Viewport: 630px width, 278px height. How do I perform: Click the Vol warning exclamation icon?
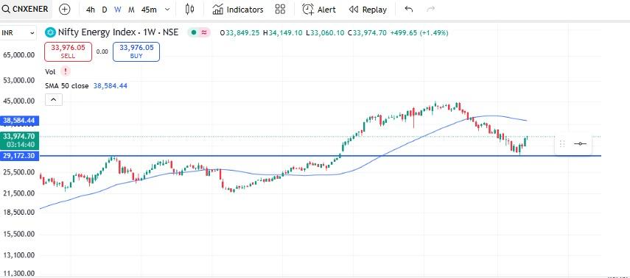coord(65,71)
